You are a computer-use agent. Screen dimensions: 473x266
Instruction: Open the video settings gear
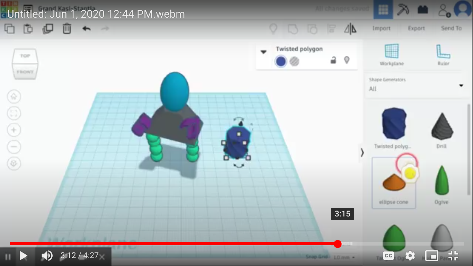coord(410,256)
